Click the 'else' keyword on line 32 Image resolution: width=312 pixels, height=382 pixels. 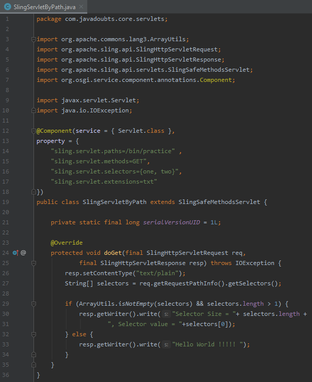click(79, 335)
